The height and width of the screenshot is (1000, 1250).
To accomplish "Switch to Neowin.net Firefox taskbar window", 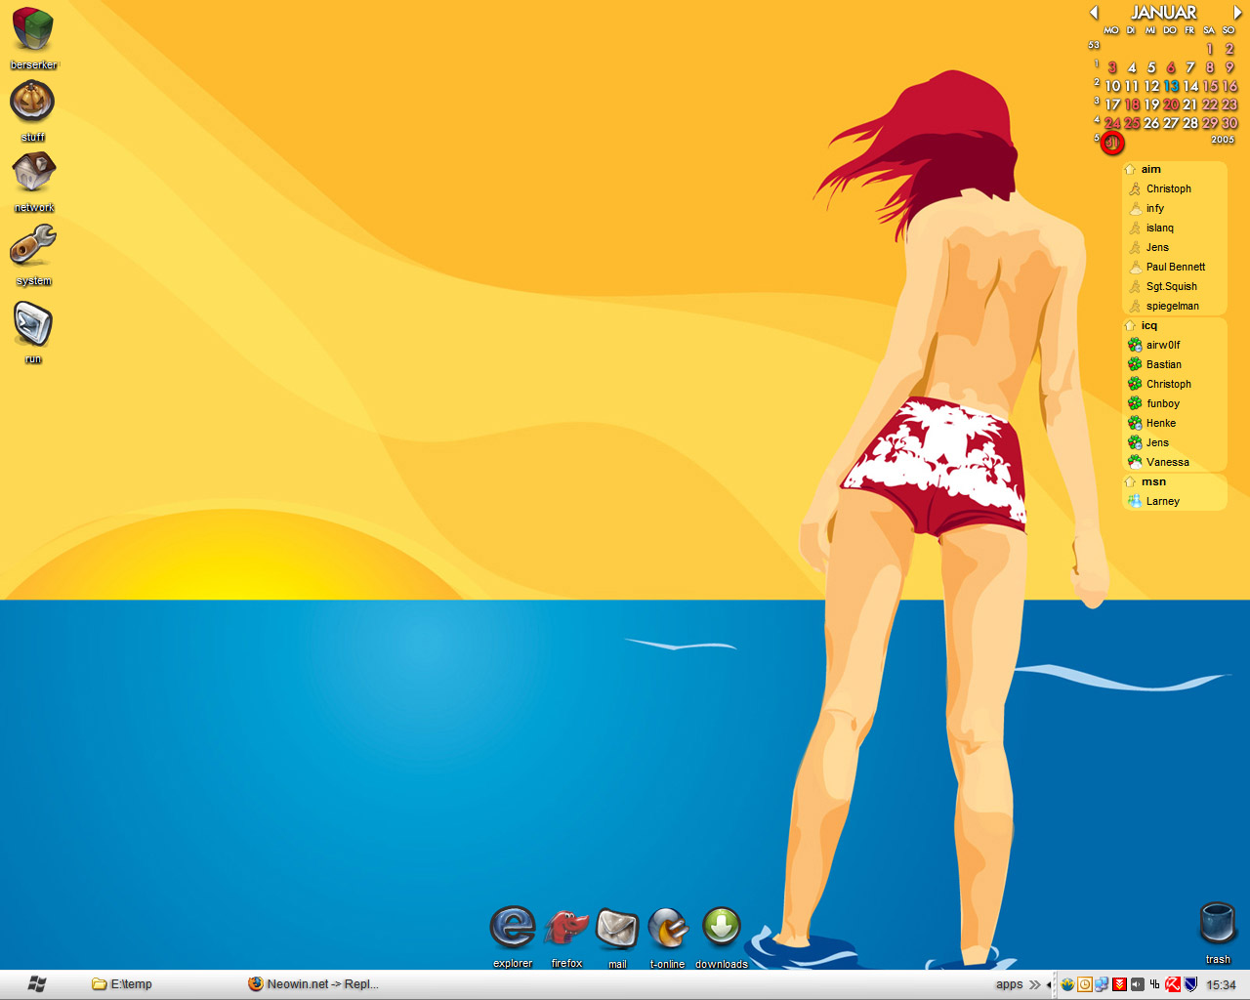I will point(313,984).
